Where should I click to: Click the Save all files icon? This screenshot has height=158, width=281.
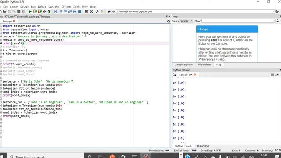[x=14, y=11]
